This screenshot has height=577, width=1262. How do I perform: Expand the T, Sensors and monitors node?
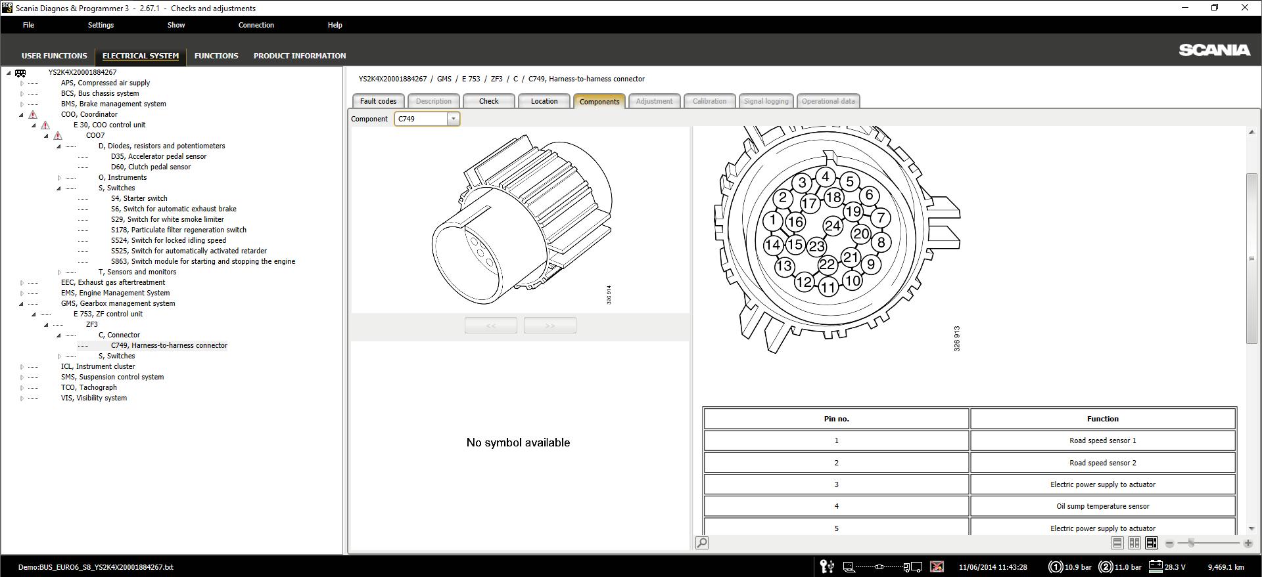click(59, 272)
